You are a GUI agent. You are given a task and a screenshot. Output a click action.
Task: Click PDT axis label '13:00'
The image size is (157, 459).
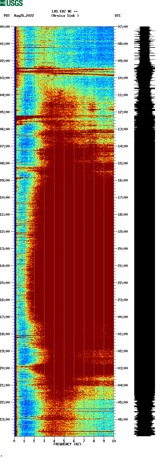point(5,249)
